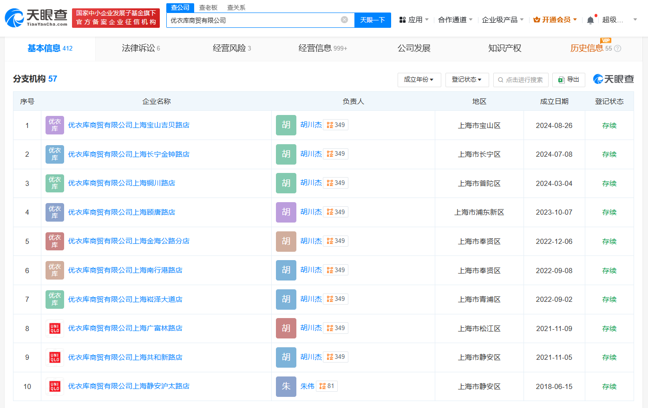Open 优衣库商贸有限公司上海南行港路店 link
This screenshot has width=648, height=408.
[x=125, y=270]
